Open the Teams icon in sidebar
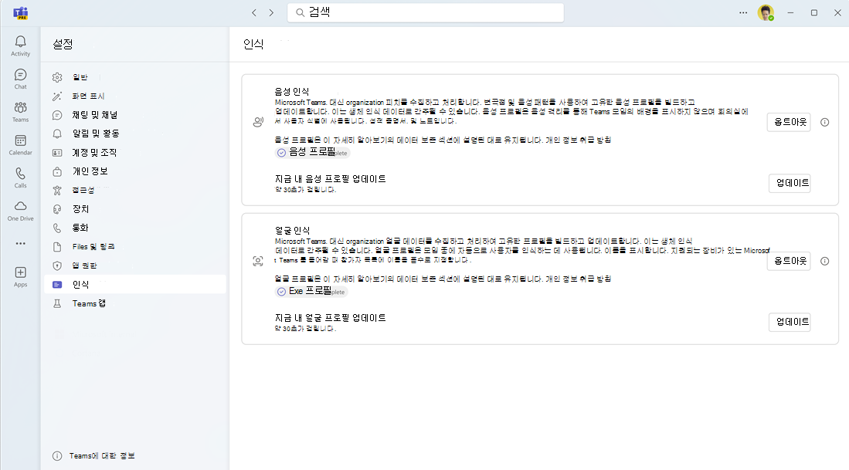 click(21, 107)
